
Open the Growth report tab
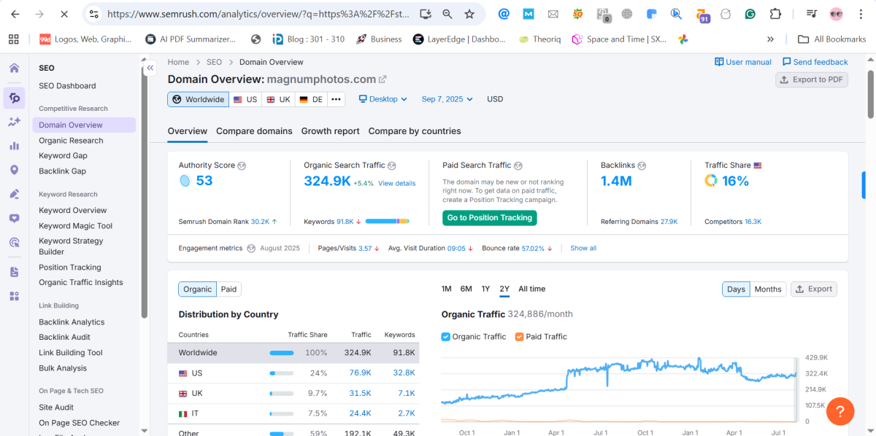pos(330,131)
